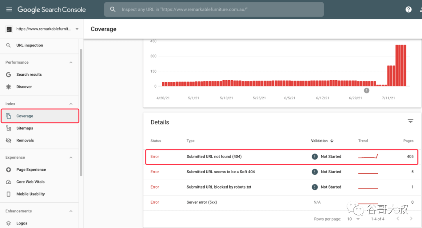Open the Rows per page dropdown

353,219
